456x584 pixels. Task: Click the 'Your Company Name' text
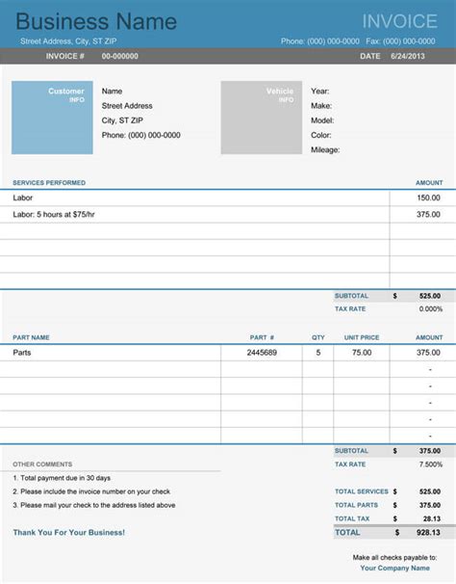[394, 569]
